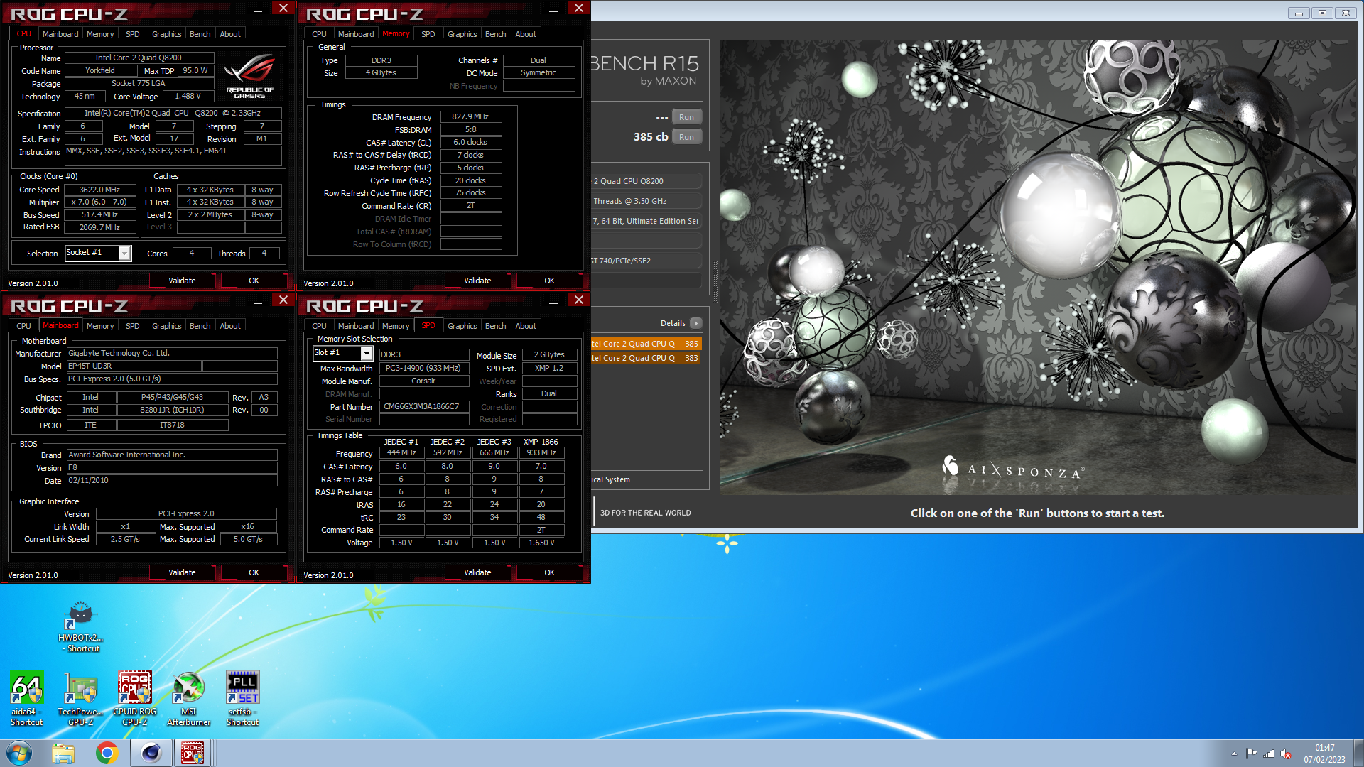Click Validate in the Memory-tab window
This screenshot has width=1364, height=767.
pos(477,281)
